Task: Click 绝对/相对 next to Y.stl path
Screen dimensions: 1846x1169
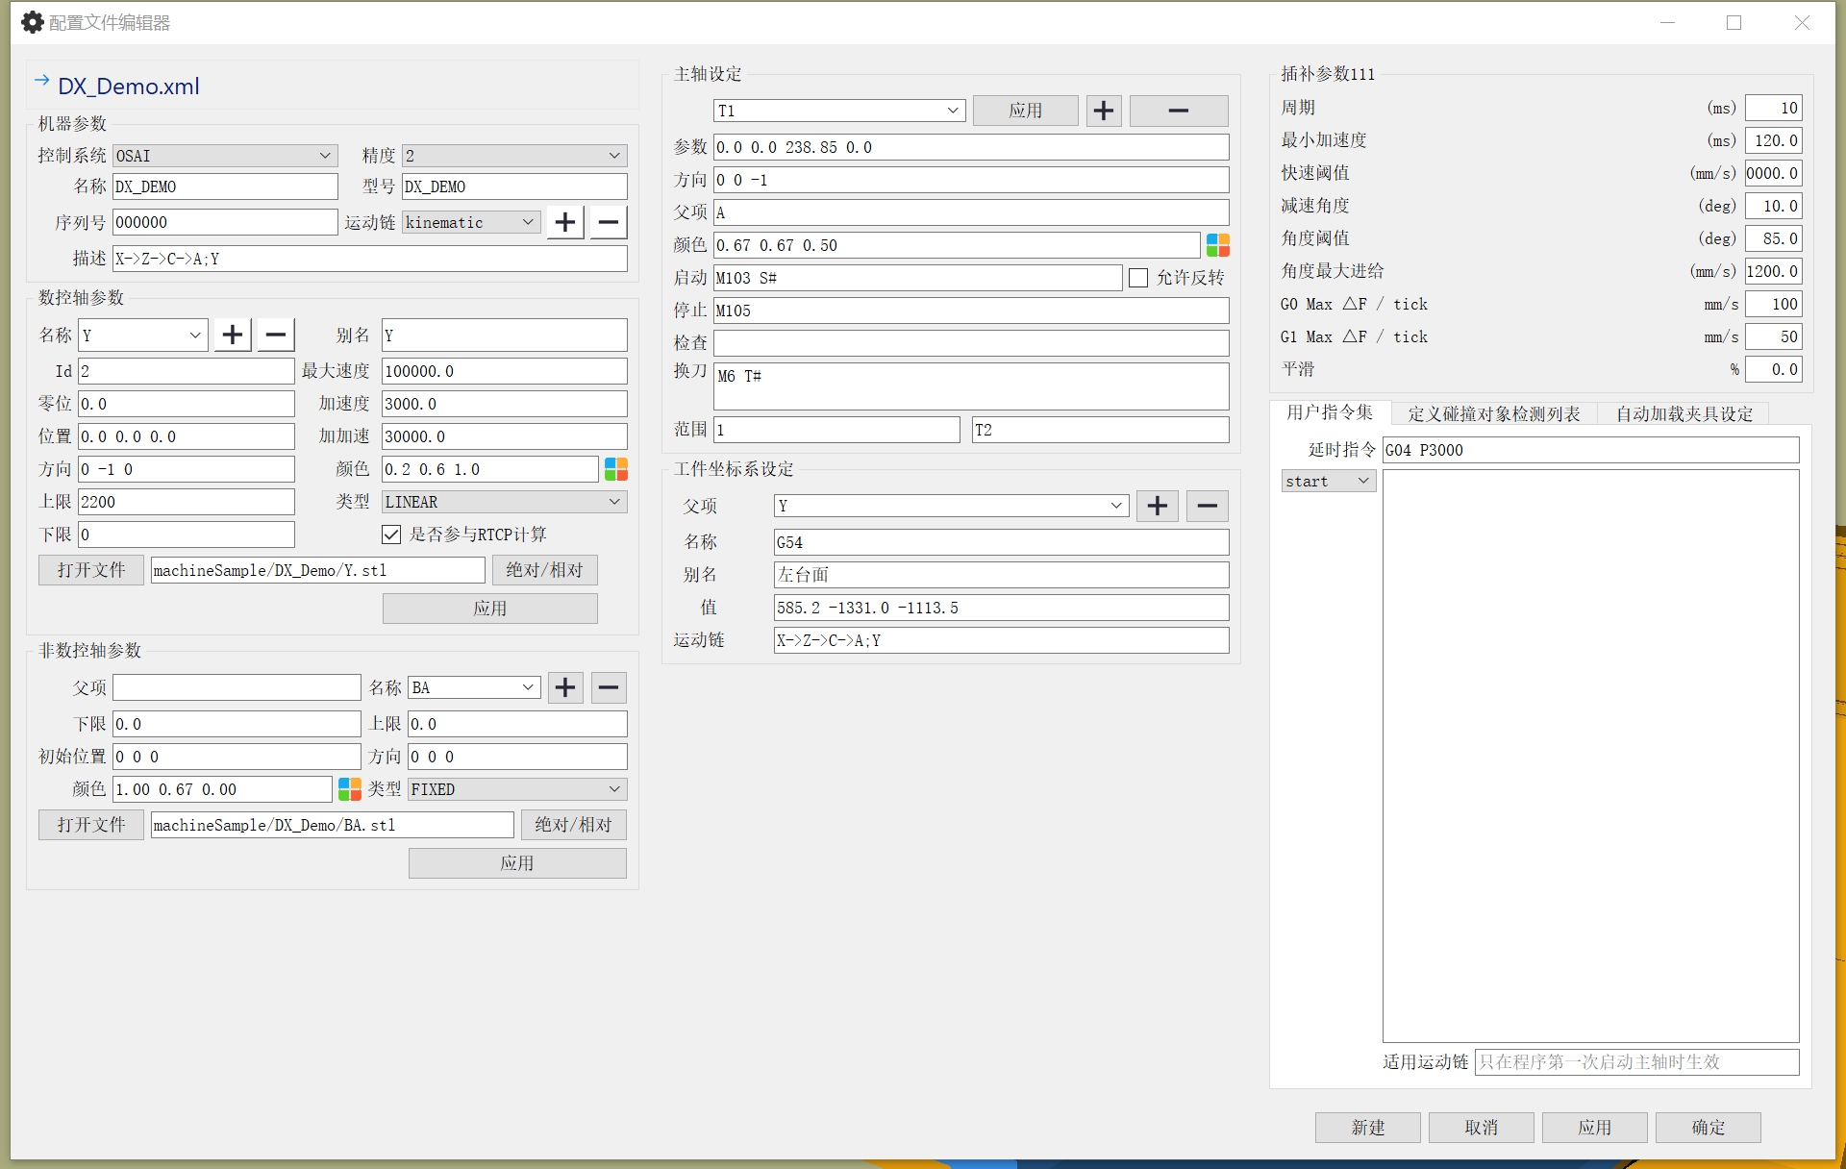Action: click(545, 570)
